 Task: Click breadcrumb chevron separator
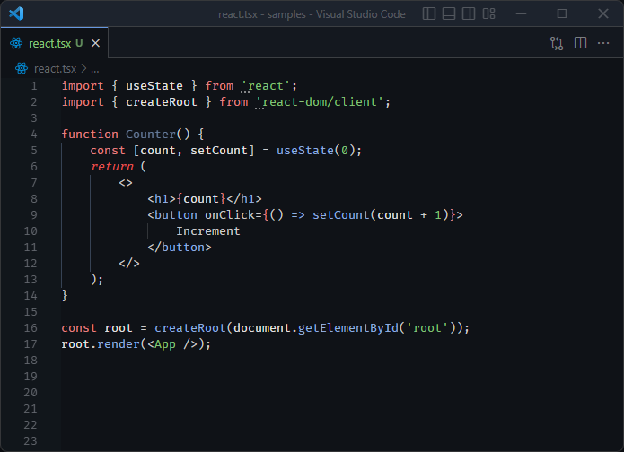point(83,69)
